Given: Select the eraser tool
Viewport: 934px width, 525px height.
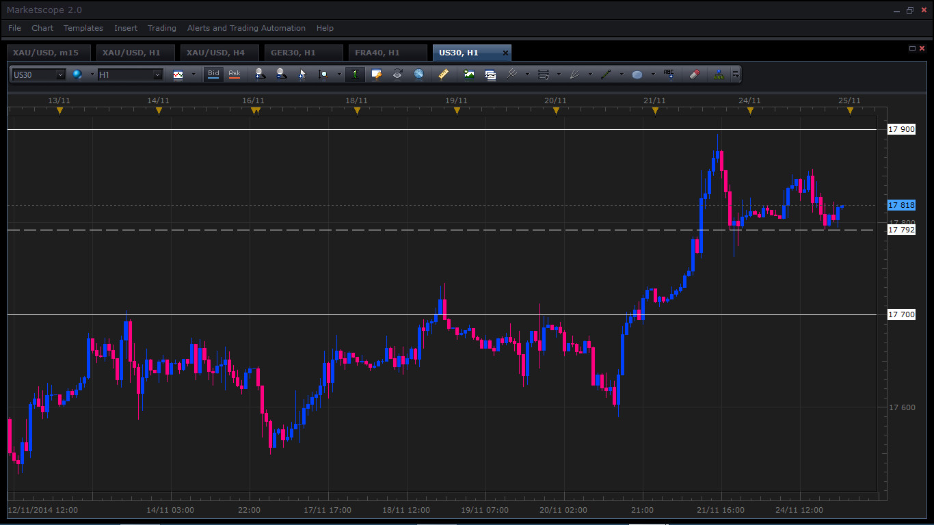Looking at the screenshot, I should coord(695,74).
